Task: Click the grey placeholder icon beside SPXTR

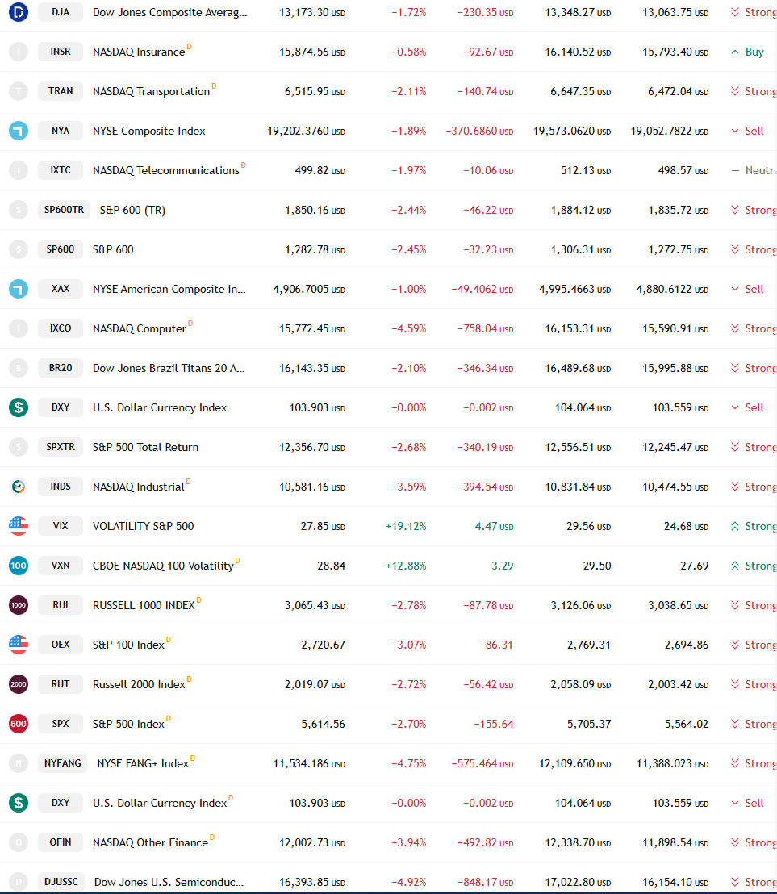Action: [x=19, y=447]
